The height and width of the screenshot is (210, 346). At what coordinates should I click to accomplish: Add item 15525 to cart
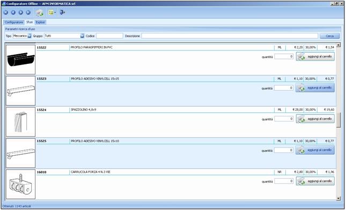pos(315,150)
